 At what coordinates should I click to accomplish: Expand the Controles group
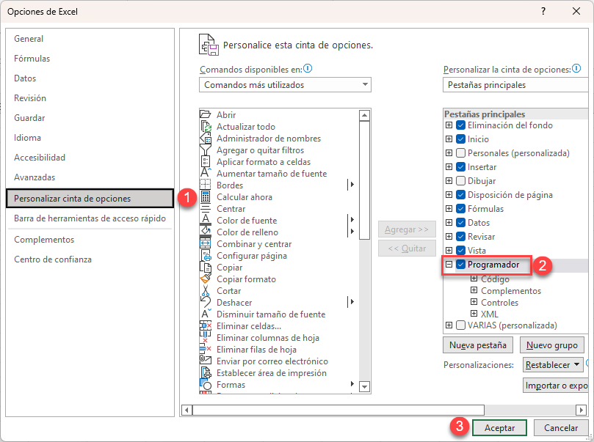(x=474, y=302)
